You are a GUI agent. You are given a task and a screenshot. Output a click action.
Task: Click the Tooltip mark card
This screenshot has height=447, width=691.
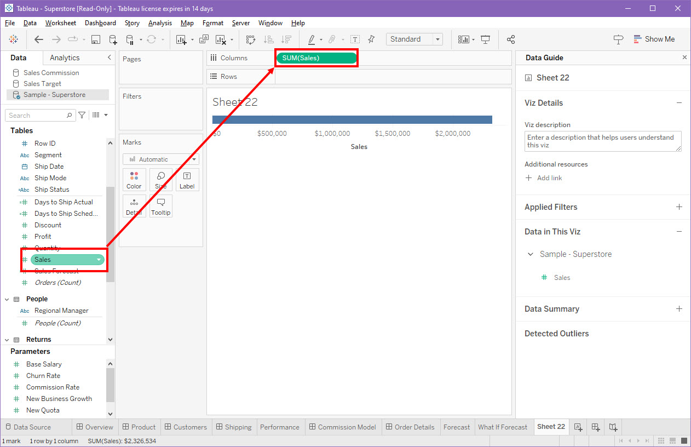point(161,206)
